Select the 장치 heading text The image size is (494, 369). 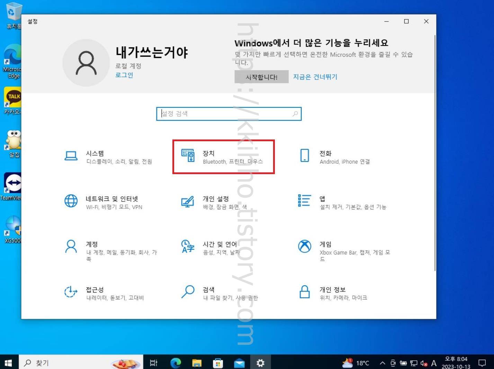click(x=209, y=153)
